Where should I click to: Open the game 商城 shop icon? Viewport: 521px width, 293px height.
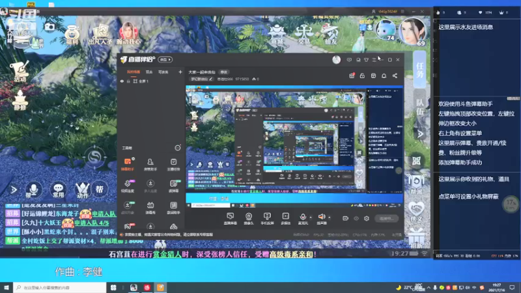[277, 35]
